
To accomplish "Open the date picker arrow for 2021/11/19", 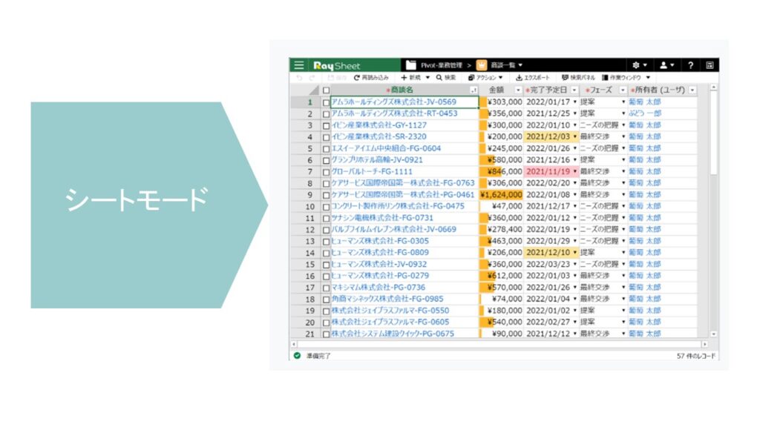I will coord(575,171).
